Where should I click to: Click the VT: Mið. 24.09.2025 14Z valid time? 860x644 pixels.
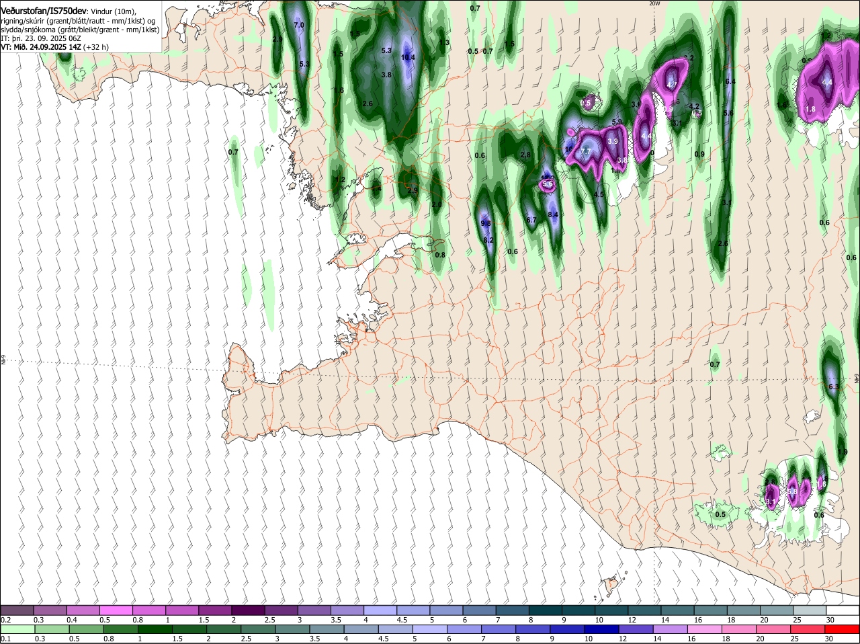[x=41, y=47]
